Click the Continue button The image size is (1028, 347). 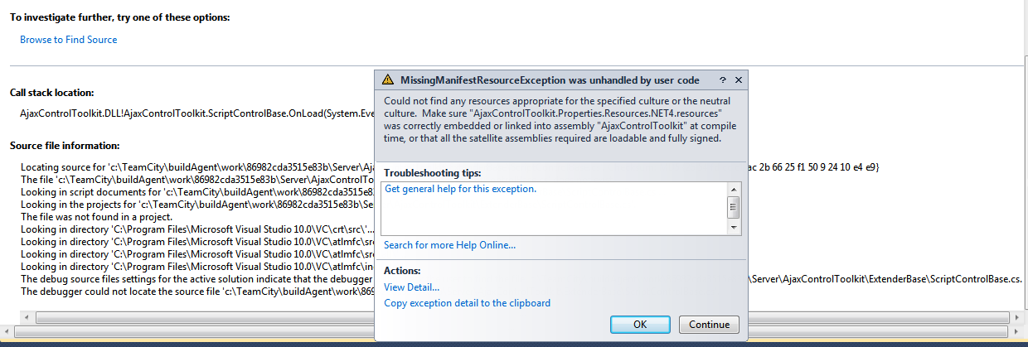point(709,325)
